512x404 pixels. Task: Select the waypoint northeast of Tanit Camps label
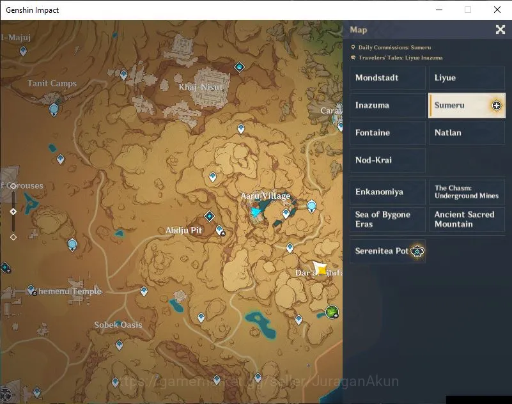[x=123, y=75]
